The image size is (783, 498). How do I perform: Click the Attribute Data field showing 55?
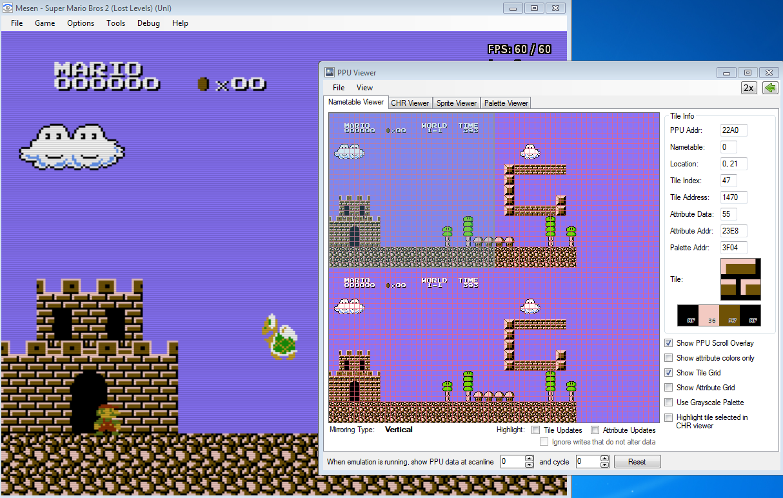(728, 214)
